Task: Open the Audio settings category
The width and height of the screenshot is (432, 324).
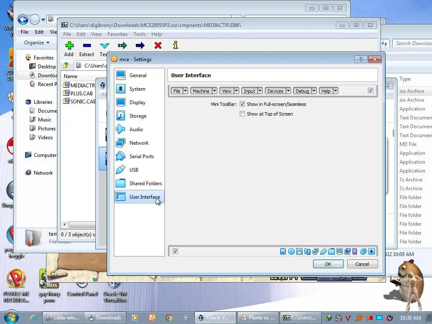Action: pyautogui.click(x=139, y=129)
